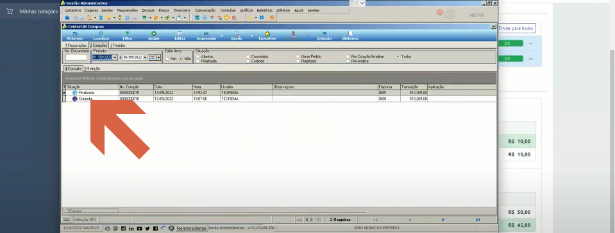Expand the Grade dropdown arrow
Screen dimensions: 615x233
pyautogui.click(x=252, y=36)
